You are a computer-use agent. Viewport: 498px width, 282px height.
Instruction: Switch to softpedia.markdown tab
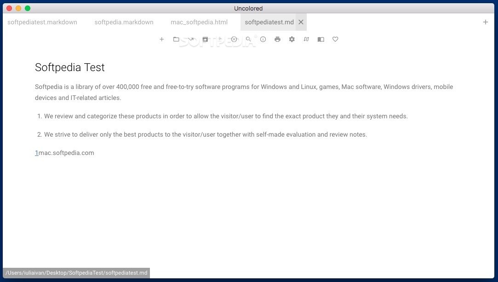(124, 22)
